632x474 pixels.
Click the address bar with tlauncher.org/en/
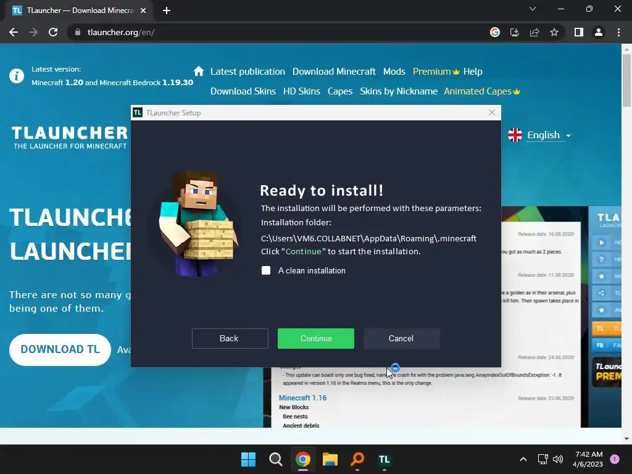click(x=278, y=32)
